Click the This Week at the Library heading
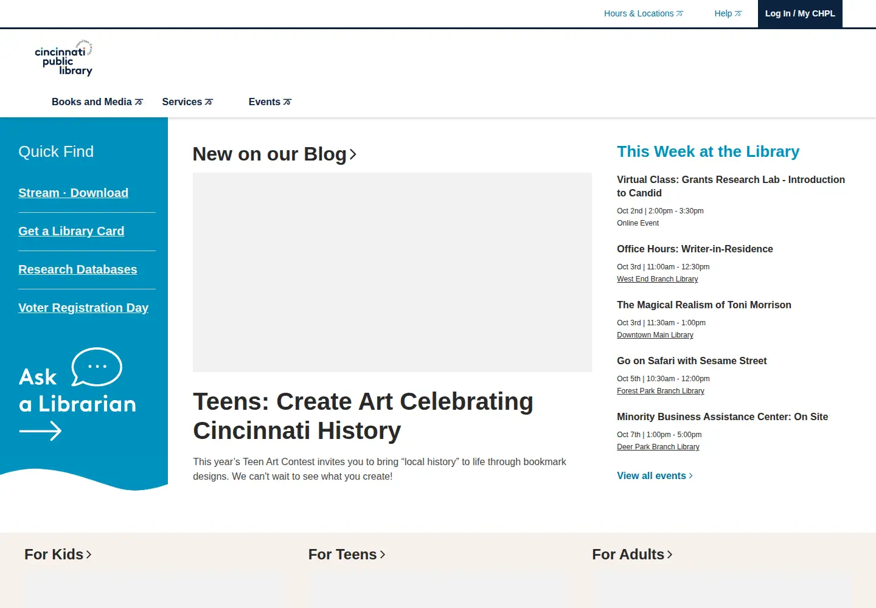This screenshot has height=608, width=876. (x=708, y=151)
